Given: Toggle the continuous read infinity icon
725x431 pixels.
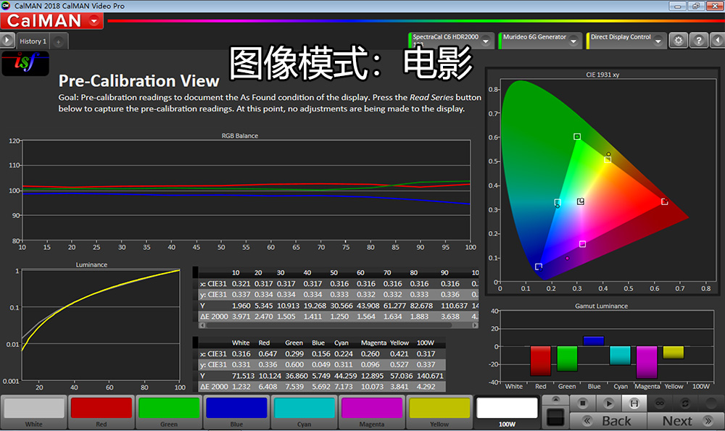Looking at the screenshot, I should coord(660,403).
